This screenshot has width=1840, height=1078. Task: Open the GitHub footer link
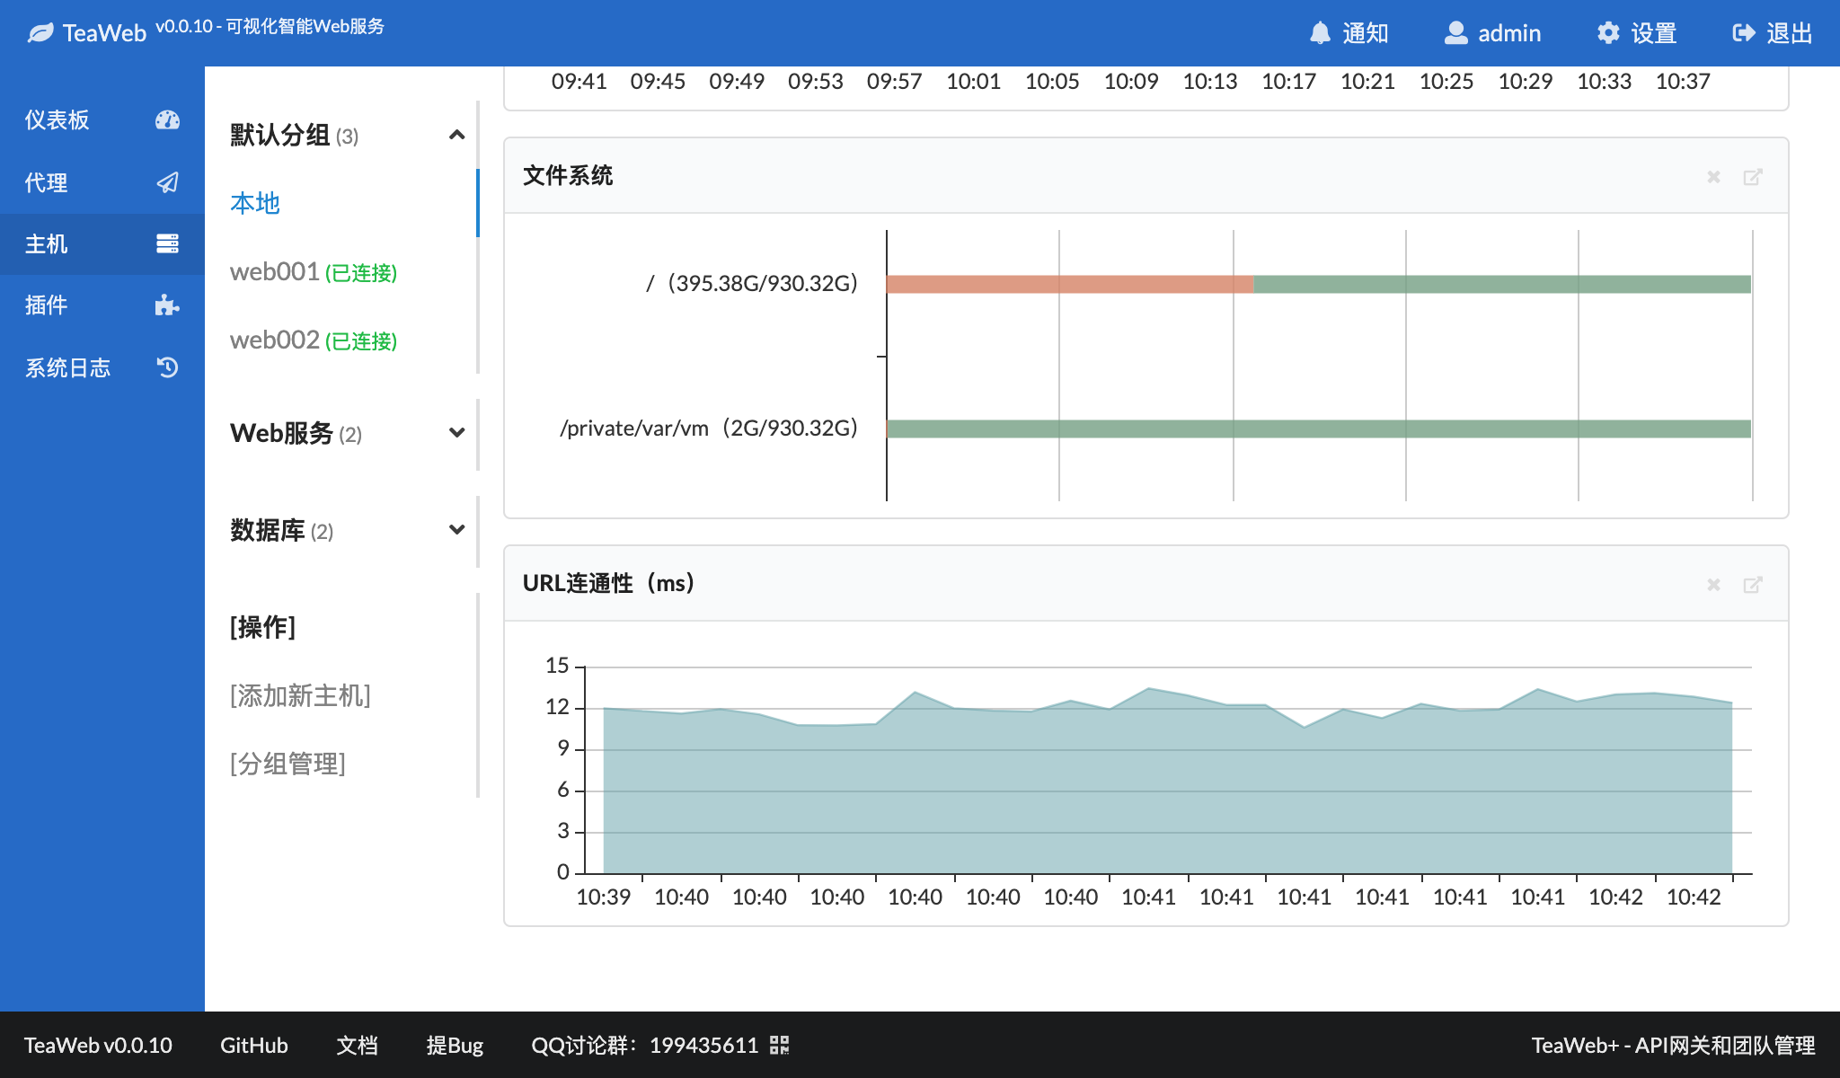pyautogui.click(x=254, y=1045)
